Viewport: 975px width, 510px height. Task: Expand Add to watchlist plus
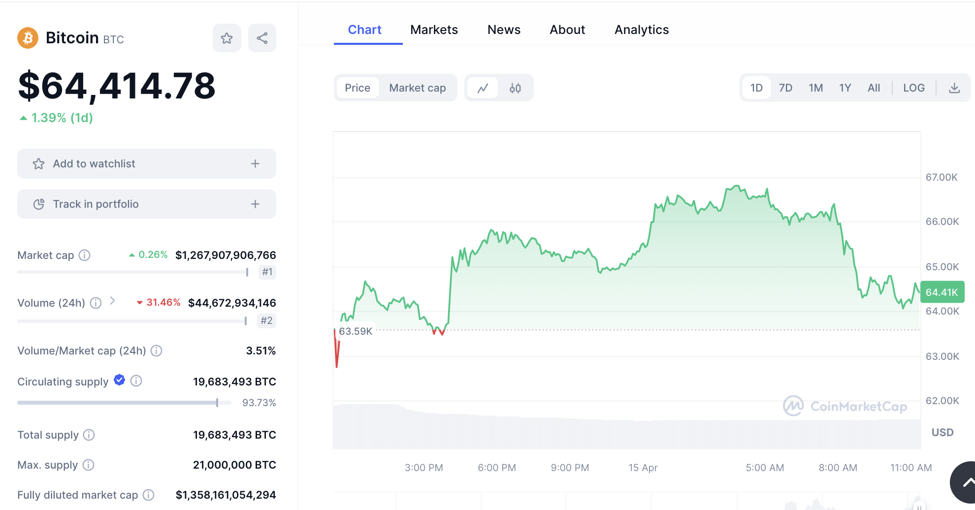[x=255, y=164]
